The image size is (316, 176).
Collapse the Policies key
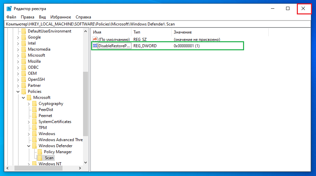click(x=18, y=92)
